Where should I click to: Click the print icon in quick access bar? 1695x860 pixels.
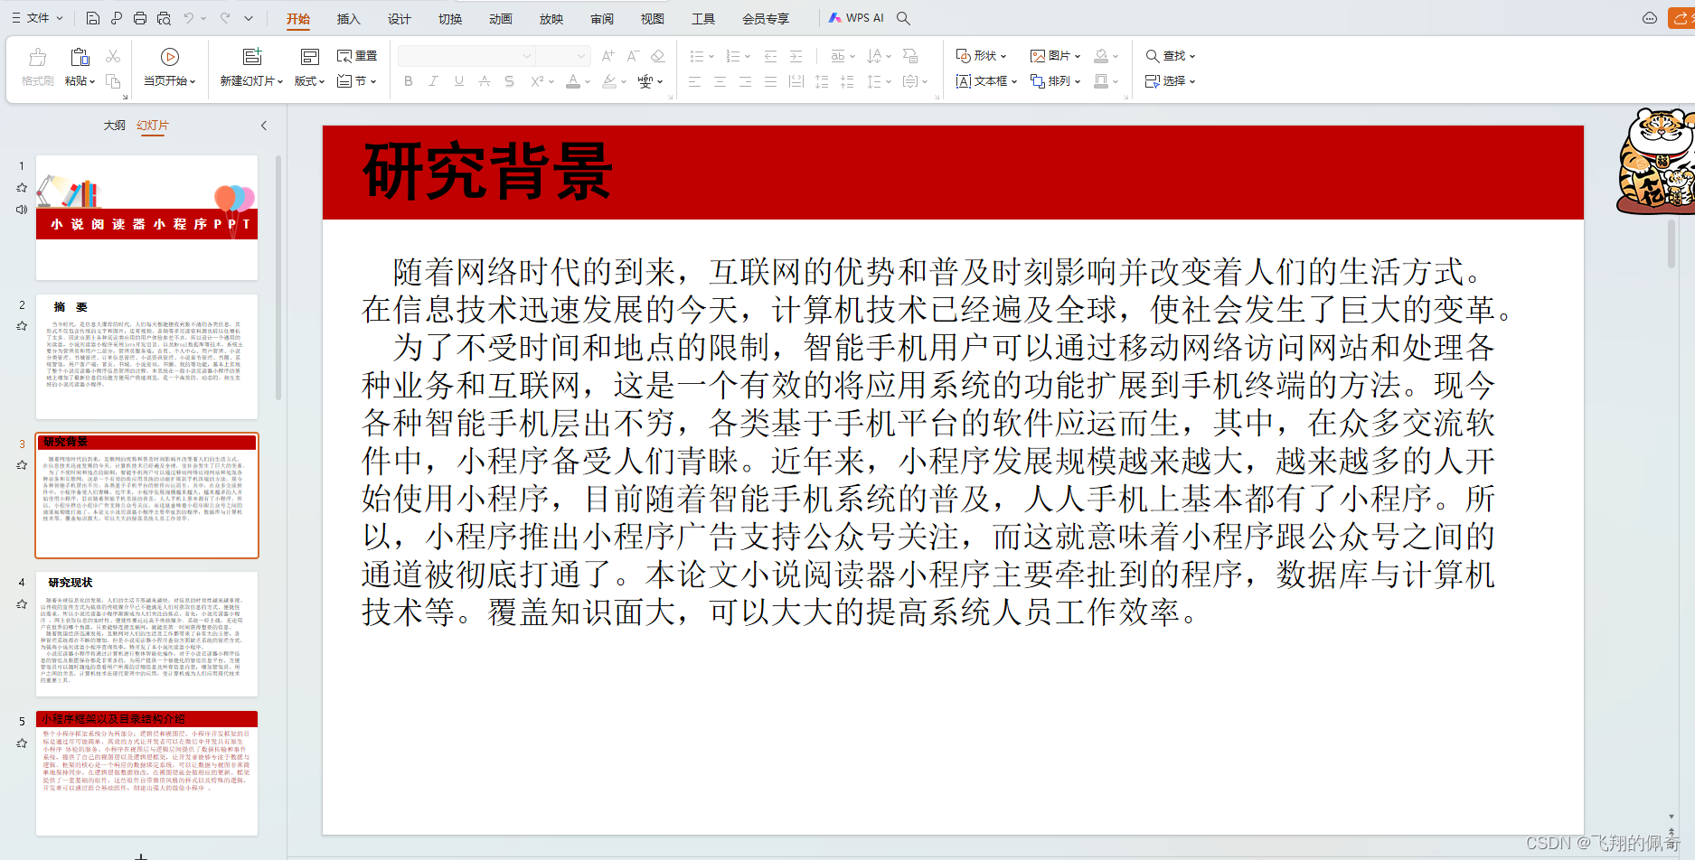[x=140, y=18]
